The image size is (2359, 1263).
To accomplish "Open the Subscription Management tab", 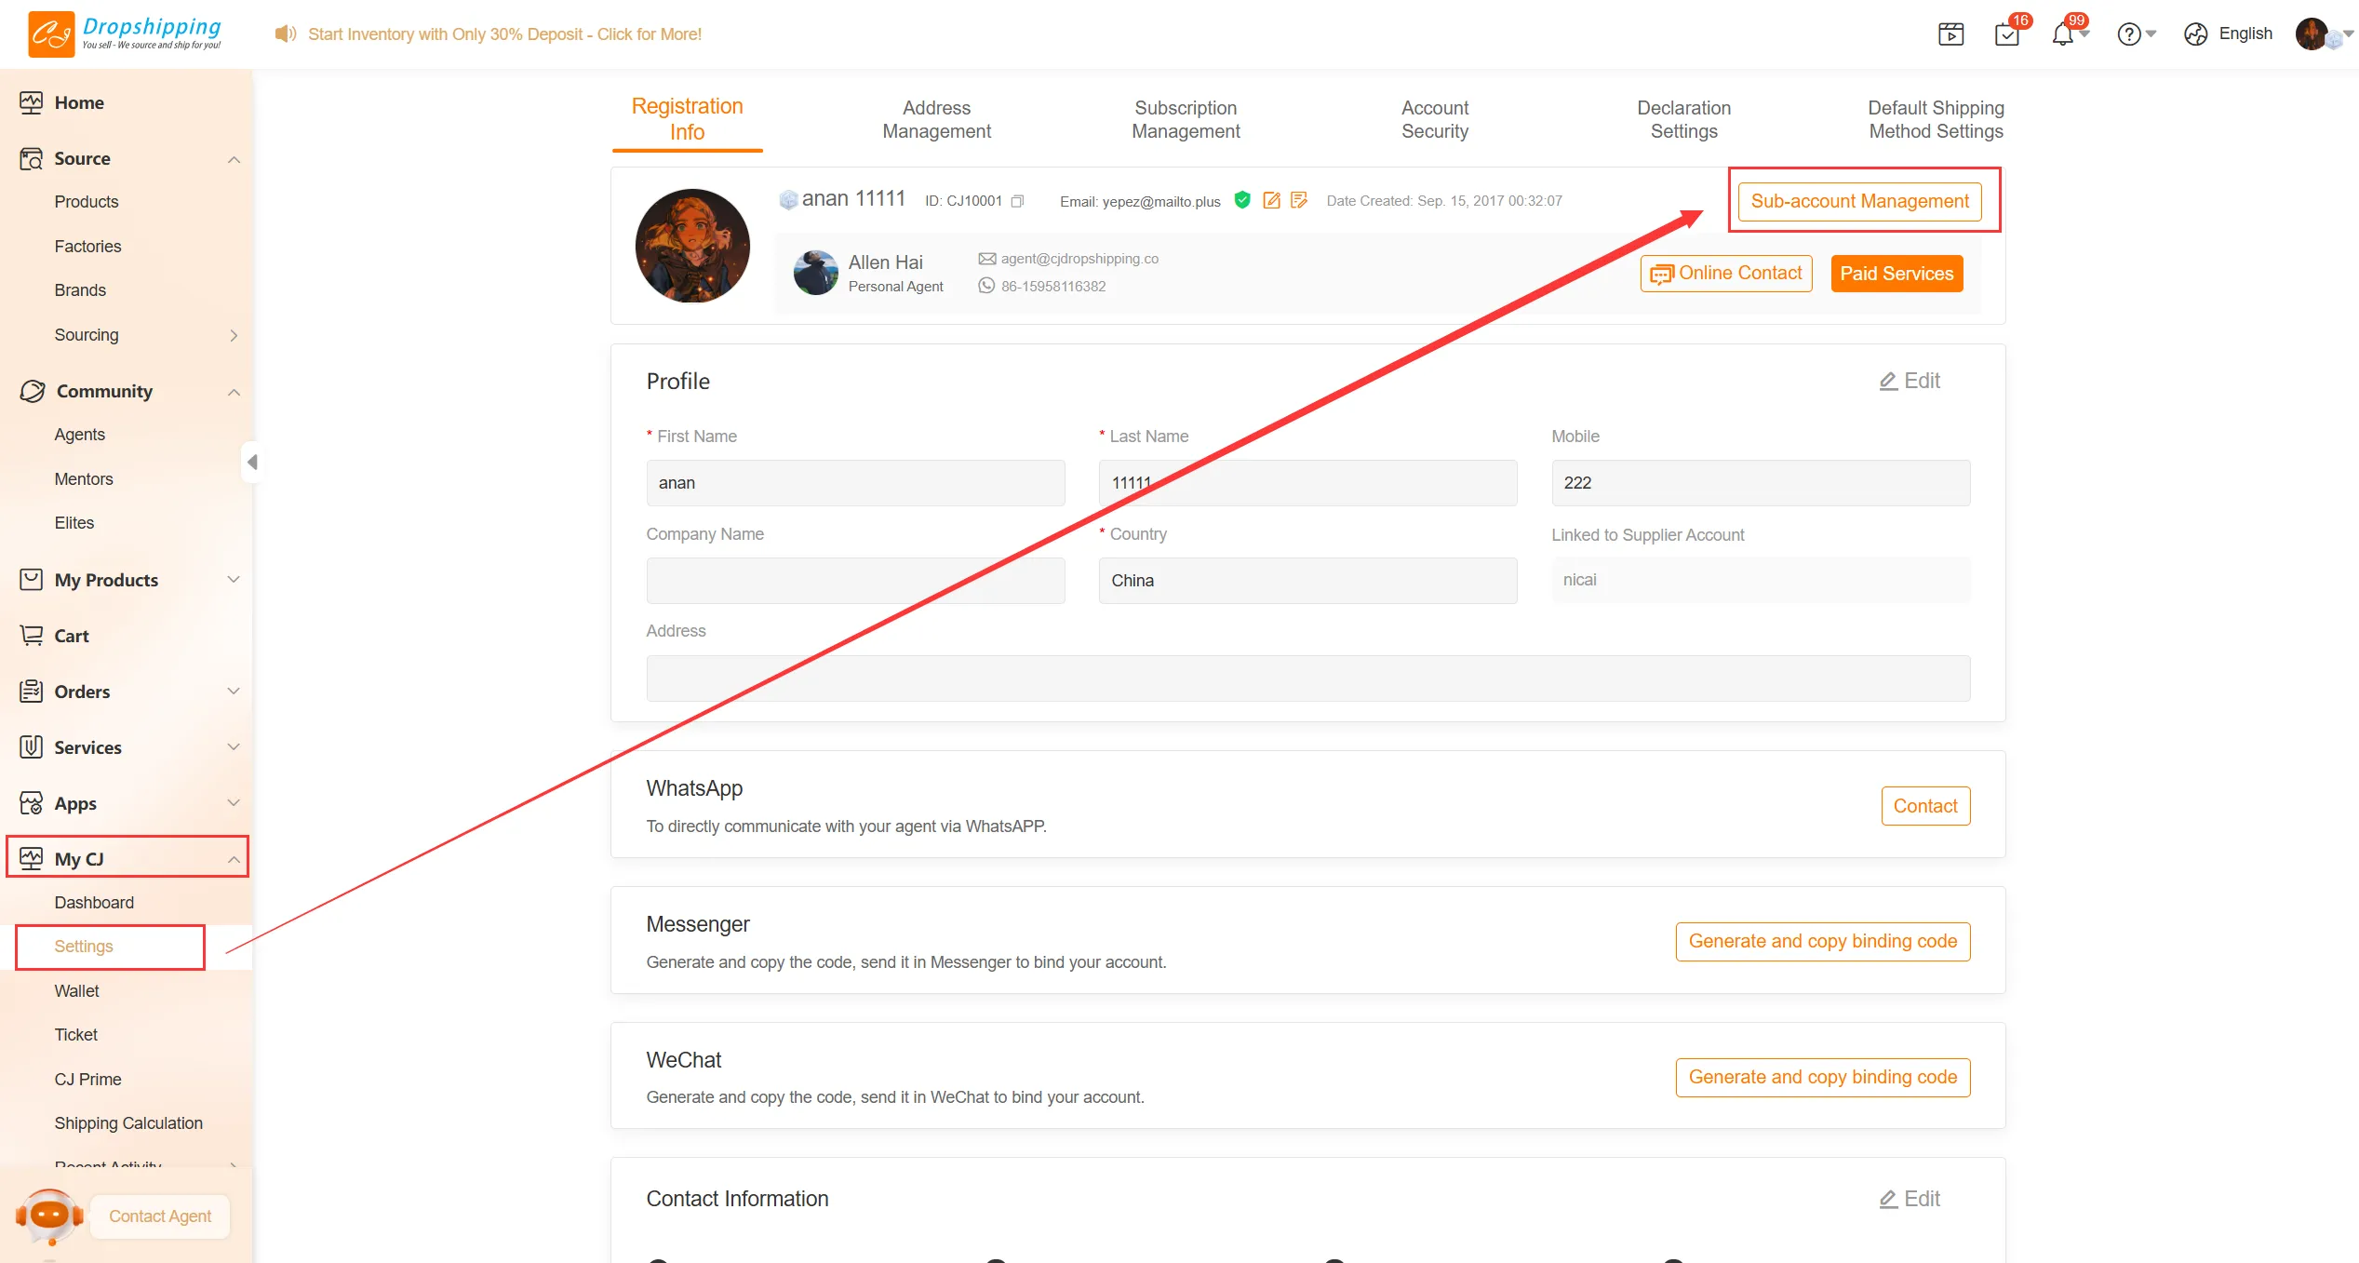I will (x=1186, y=119).
